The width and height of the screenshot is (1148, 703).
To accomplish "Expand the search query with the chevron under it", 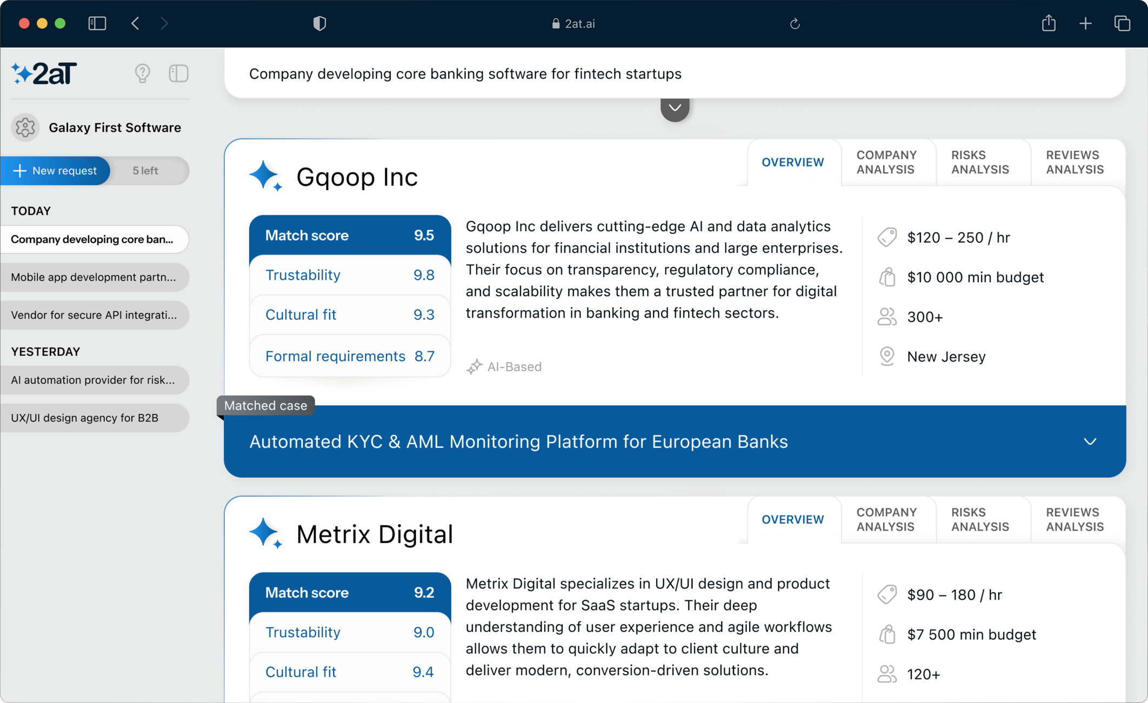I will 675,108.
